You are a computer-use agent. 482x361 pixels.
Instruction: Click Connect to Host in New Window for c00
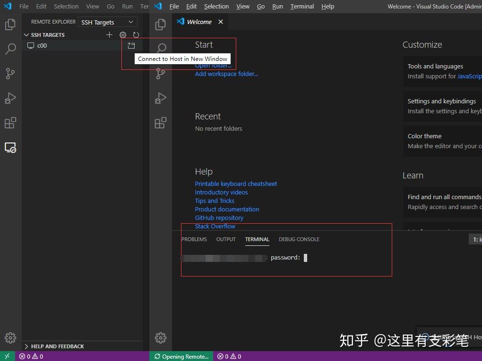tap(131, 45)
